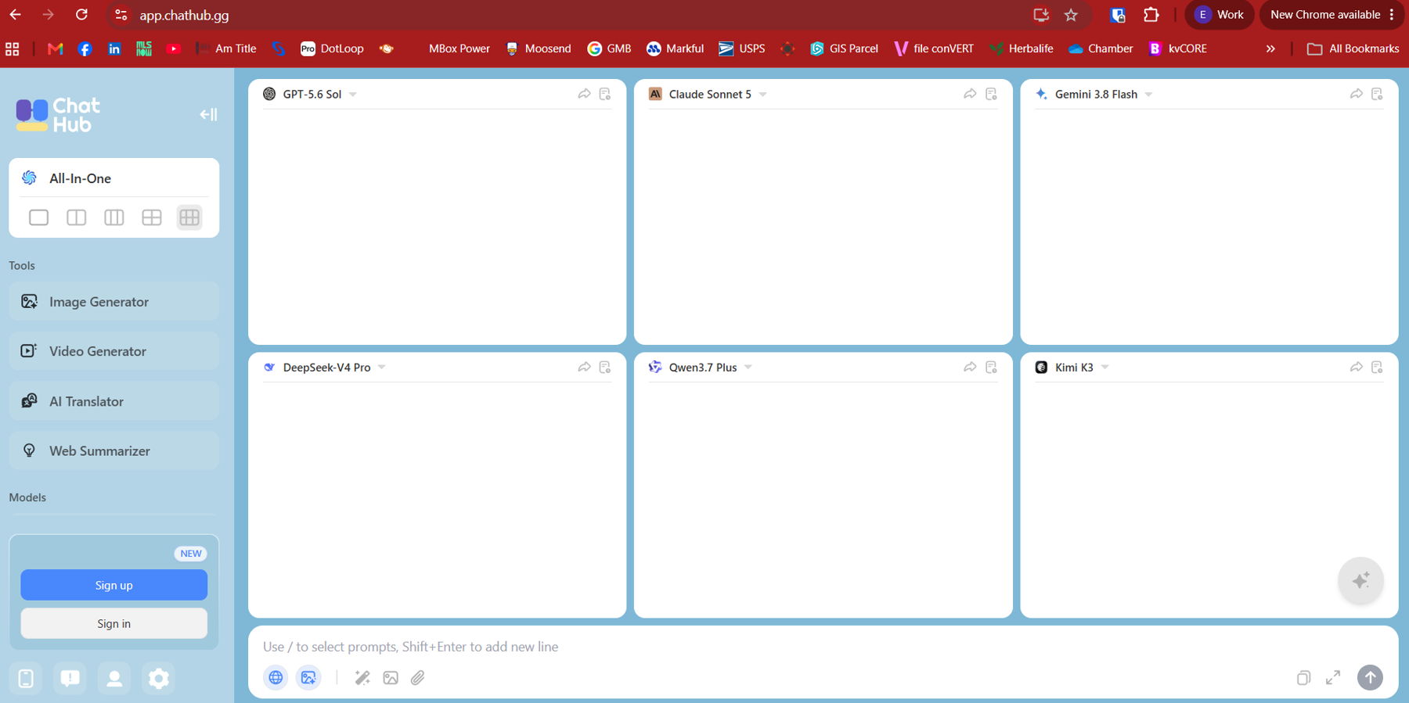Open the mobile app icon in sidebar footer
Screen dimensions: 1409x703
coord(26,678)
